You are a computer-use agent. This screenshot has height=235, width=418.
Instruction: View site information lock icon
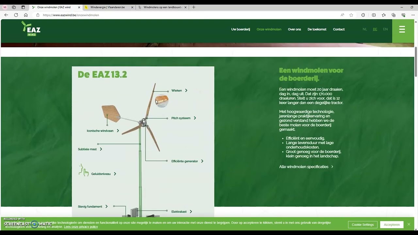click(x=38, y=15)
